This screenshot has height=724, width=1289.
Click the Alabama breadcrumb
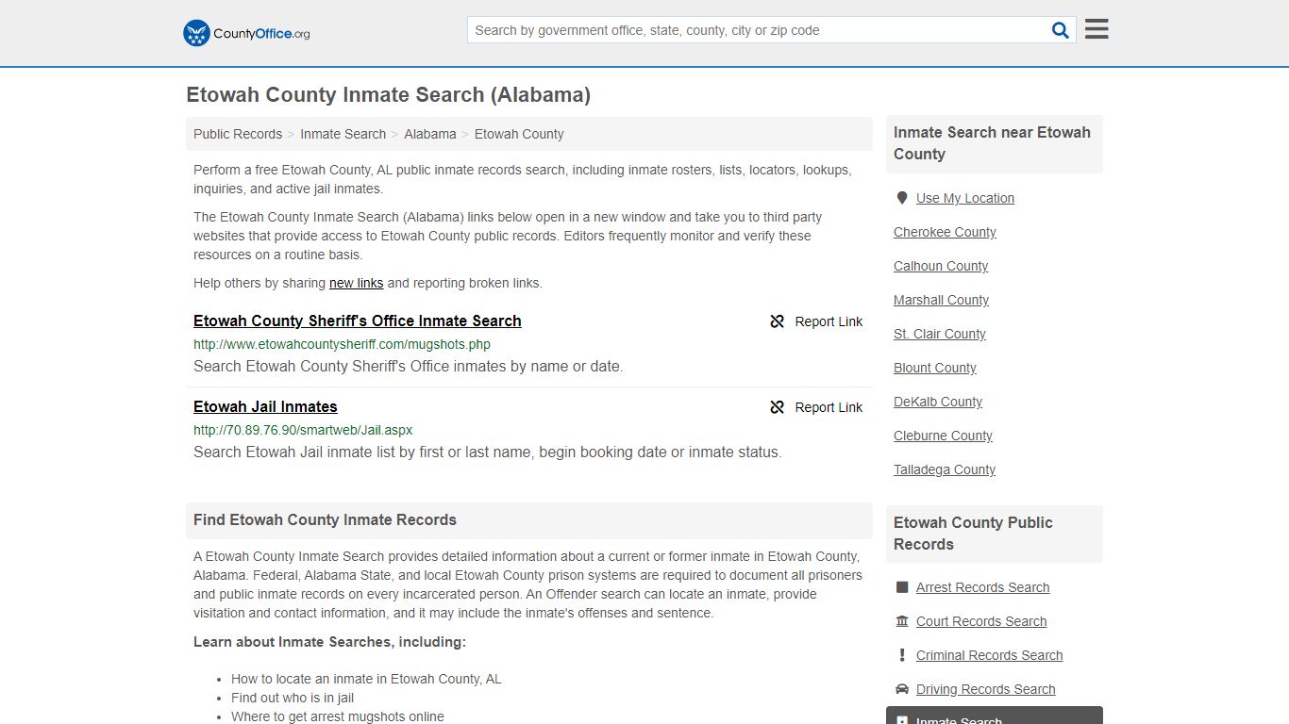(430, 134)
